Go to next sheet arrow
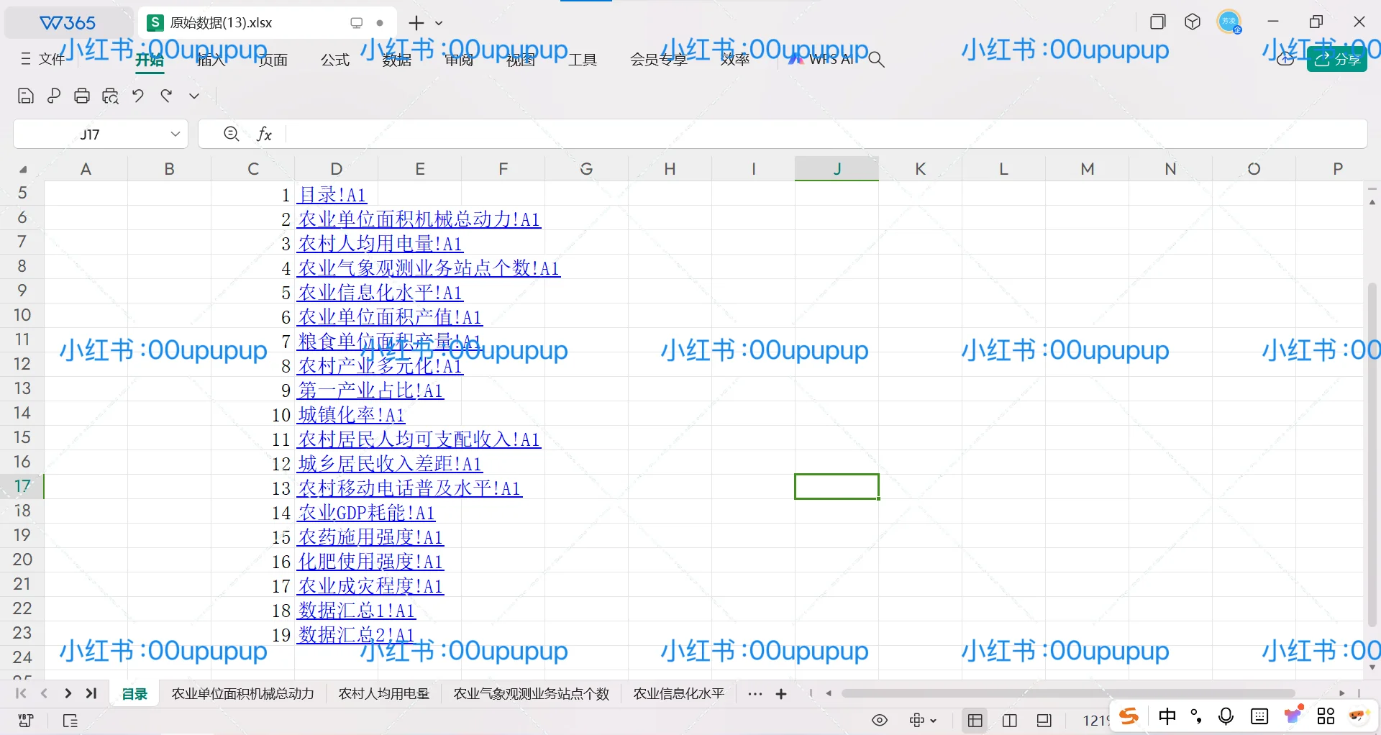Viewport: 1381px width, 735px height. click(68, 693)
